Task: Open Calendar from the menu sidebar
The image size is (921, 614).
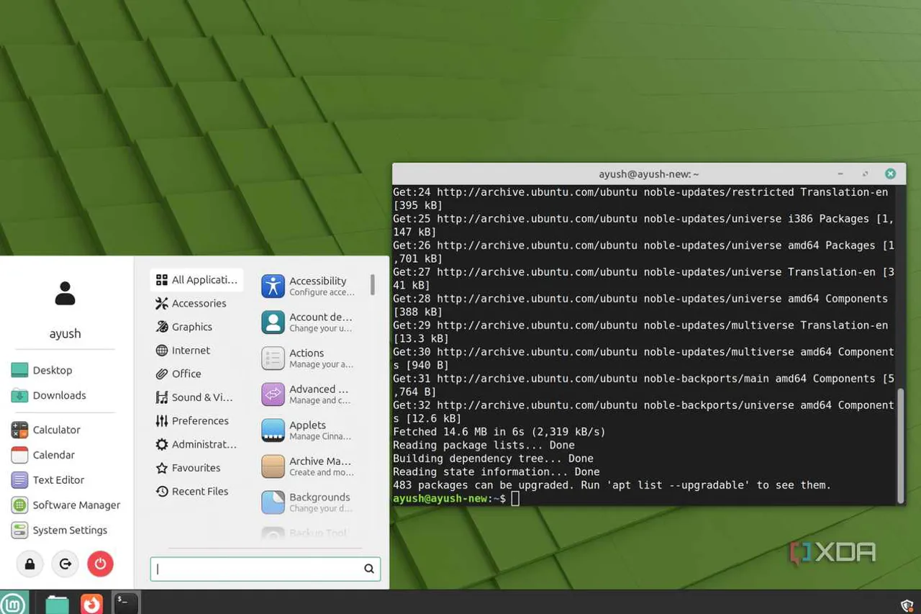Action: (43, 455)
